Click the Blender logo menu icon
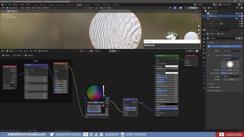This screenshot has width=244, height=137. 2,5
